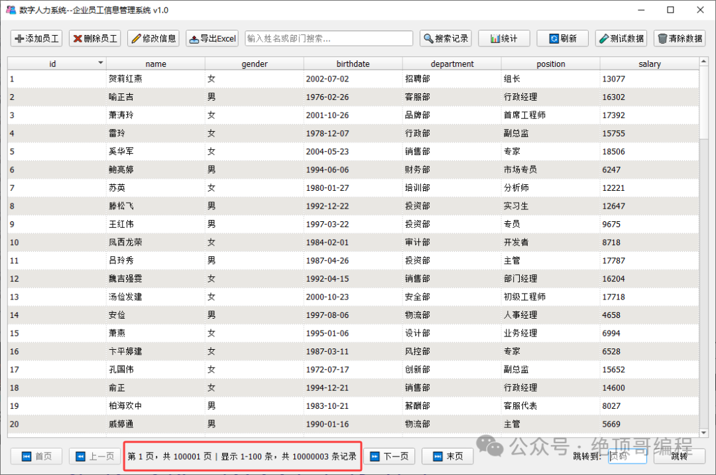Viewport: 716px width, 475px height.
Task: Sort by the salary column header
Action: click(649, 64)
